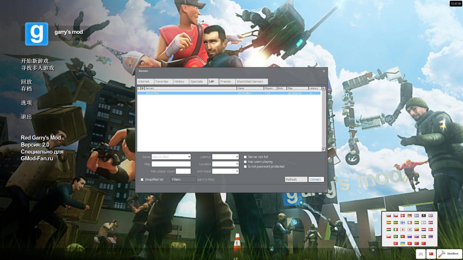Select the Bulgarian flag language
Image resolution: width=463 pixels, height=260 pixels.
[x=389, y=216]
